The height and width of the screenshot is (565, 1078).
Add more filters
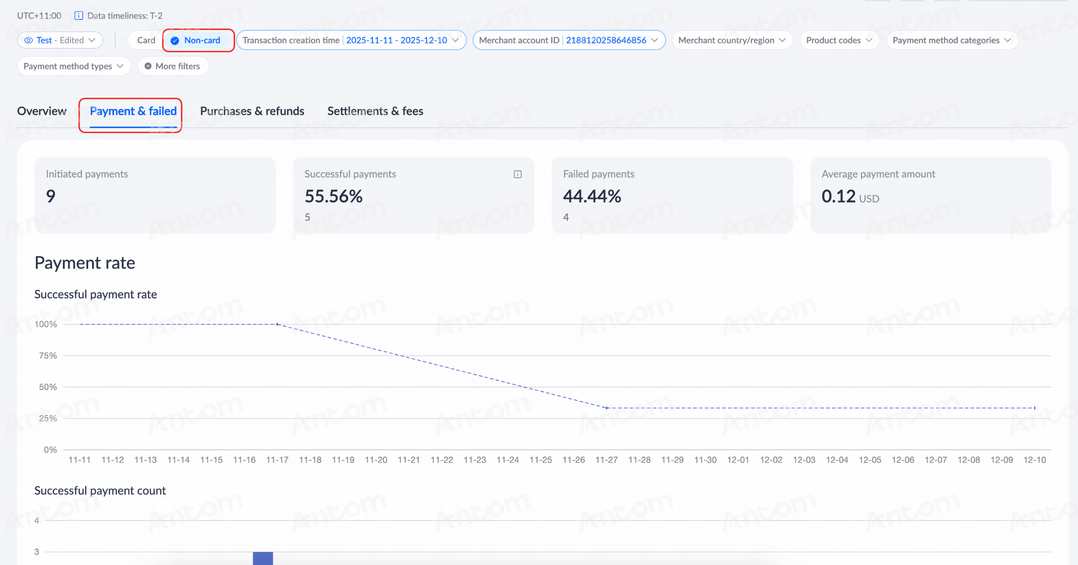pyautogui.click(x=173, y=66)
